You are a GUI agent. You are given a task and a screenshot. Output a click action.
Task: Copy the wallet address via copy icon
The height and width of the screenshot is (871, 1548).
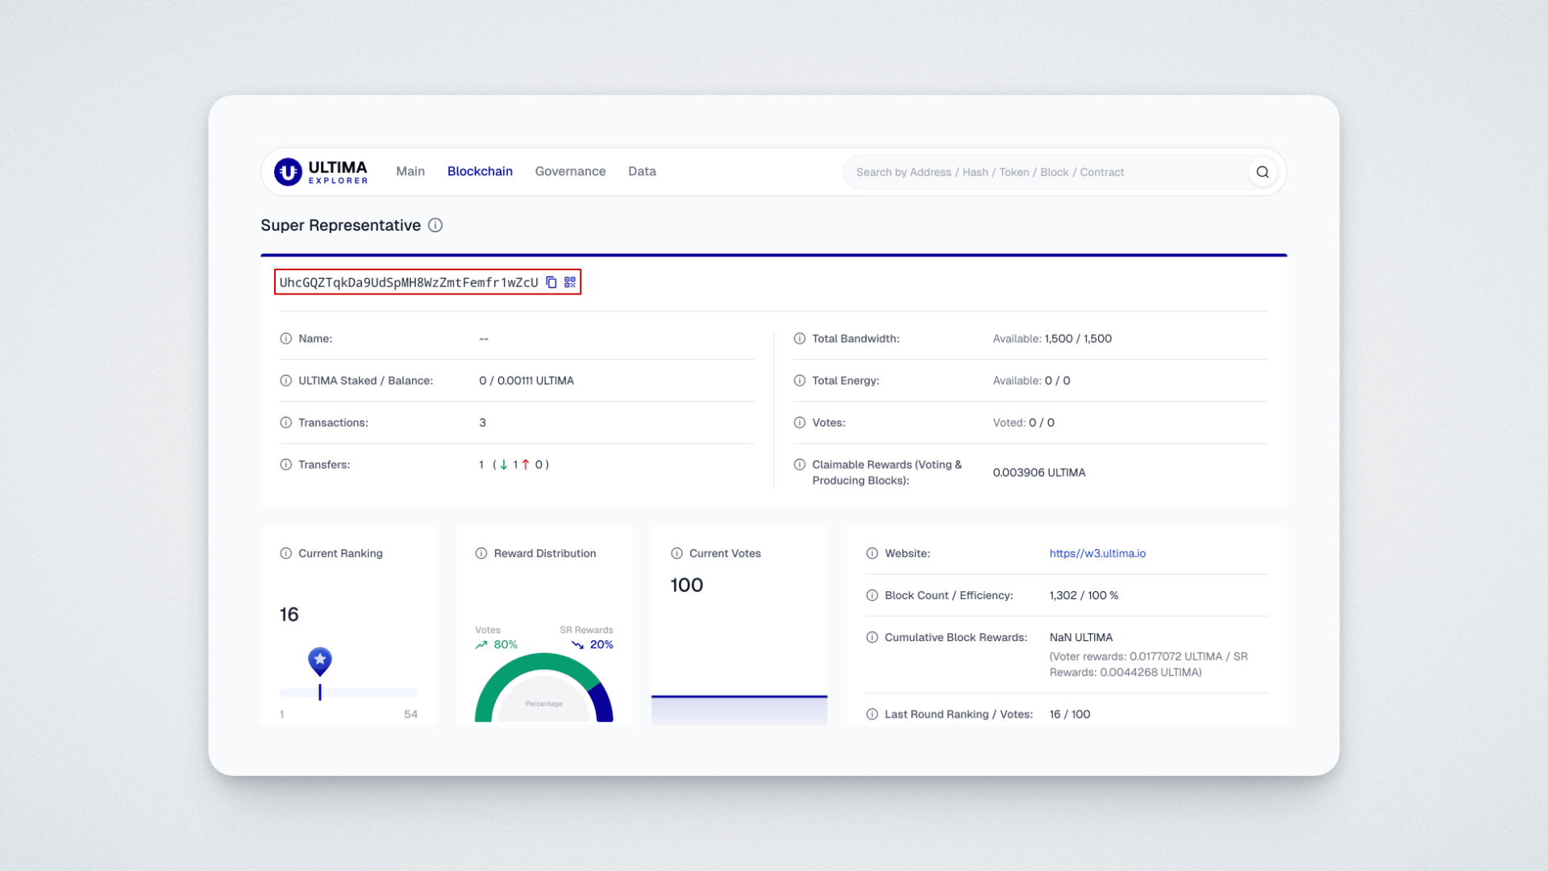coord(551,282)
